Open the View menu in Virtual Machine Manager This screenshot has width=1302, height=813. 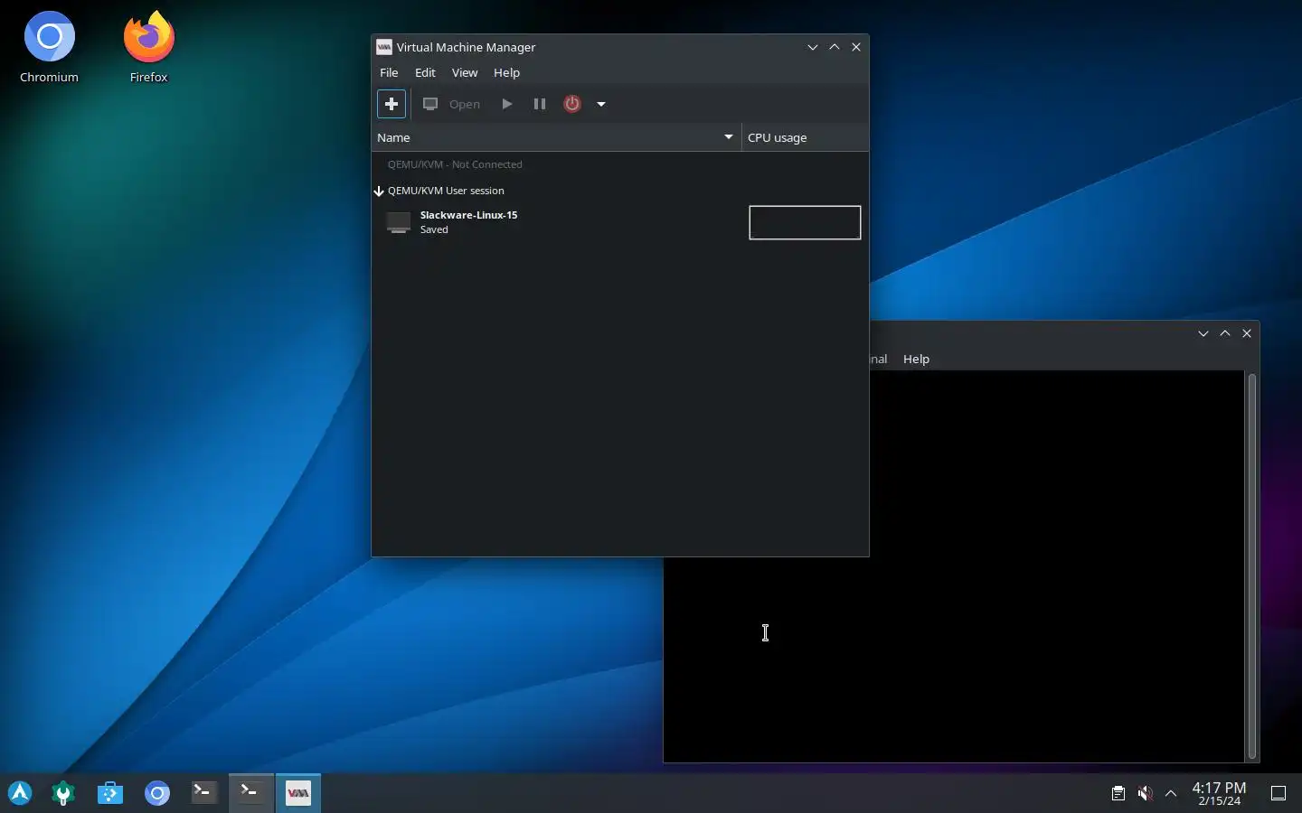pos(465,72)
